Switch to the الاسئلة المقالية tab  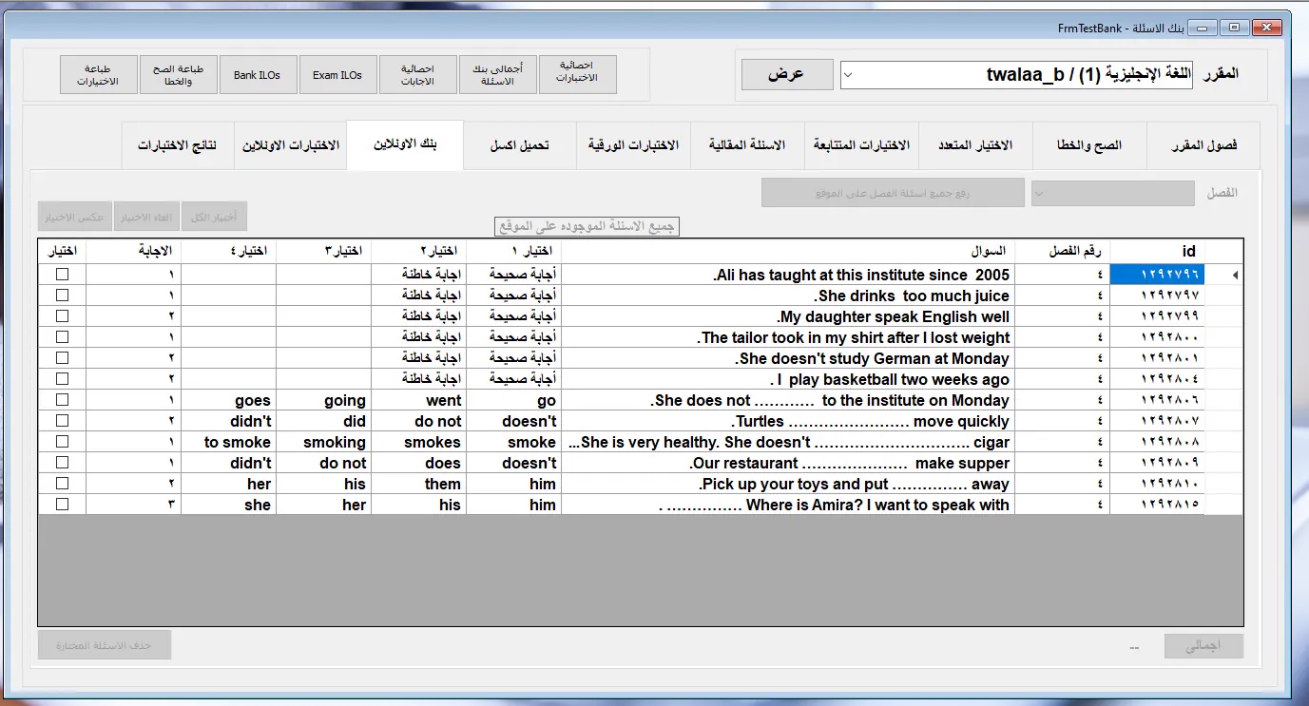pyautogui.click(x=747, y=145)
